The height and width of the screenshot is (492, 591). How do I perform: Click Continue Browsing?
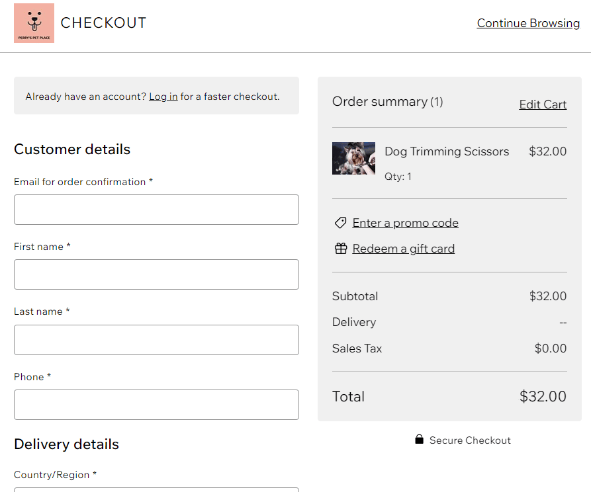[x=528, y=23]
